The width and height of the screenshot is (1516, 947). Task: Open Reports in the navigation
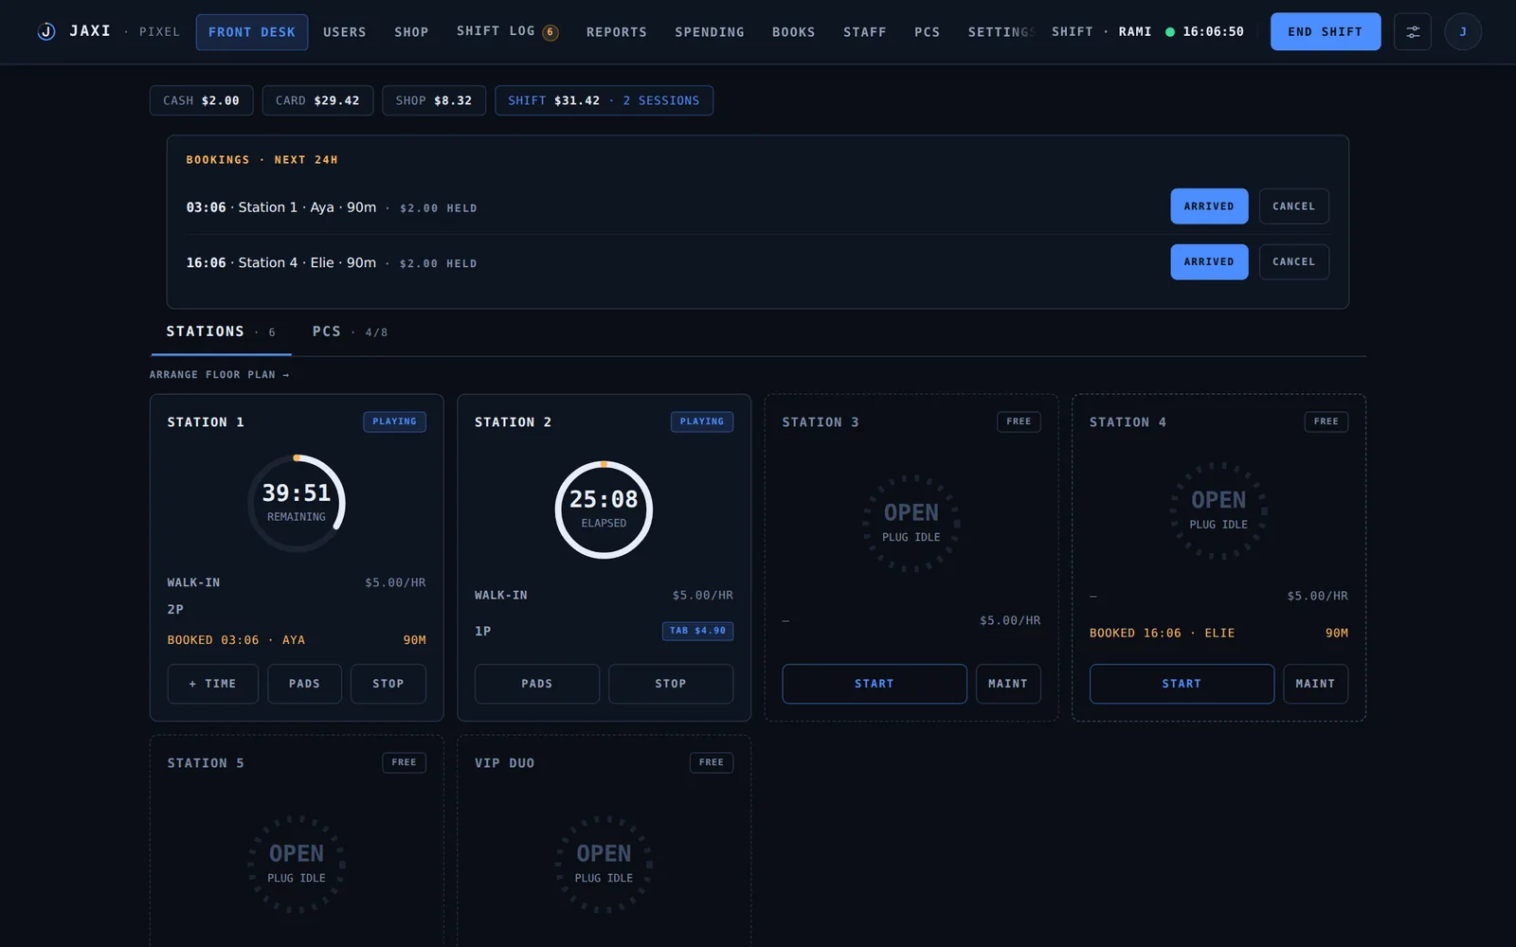(x=616, y=32)
